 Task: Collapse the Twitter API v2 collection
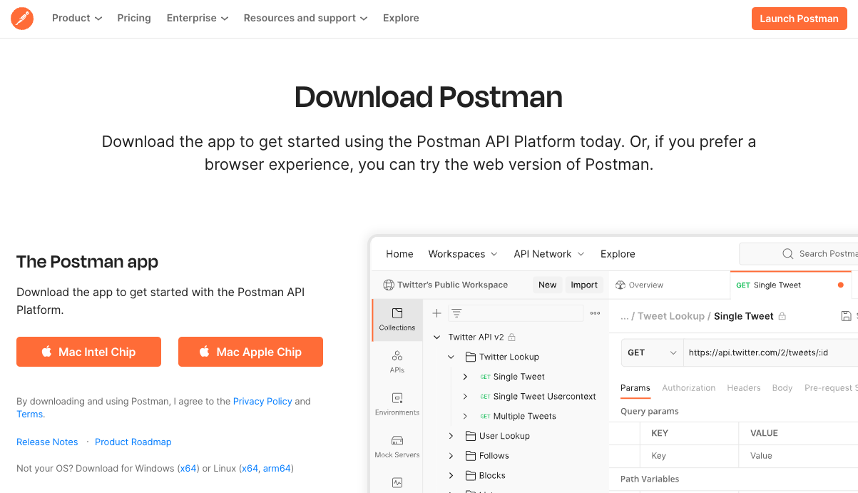pyautogui.click(x=436, y=336)
